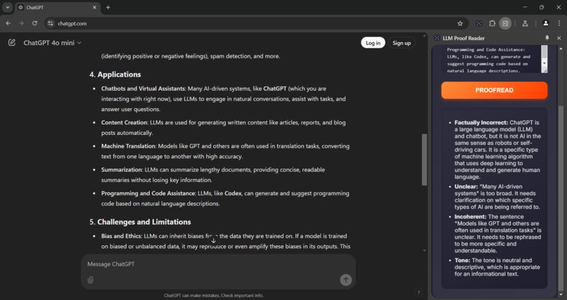Toggle the browser side panel button
This screenshot has height=300, width=567.
tap(505, 23)
